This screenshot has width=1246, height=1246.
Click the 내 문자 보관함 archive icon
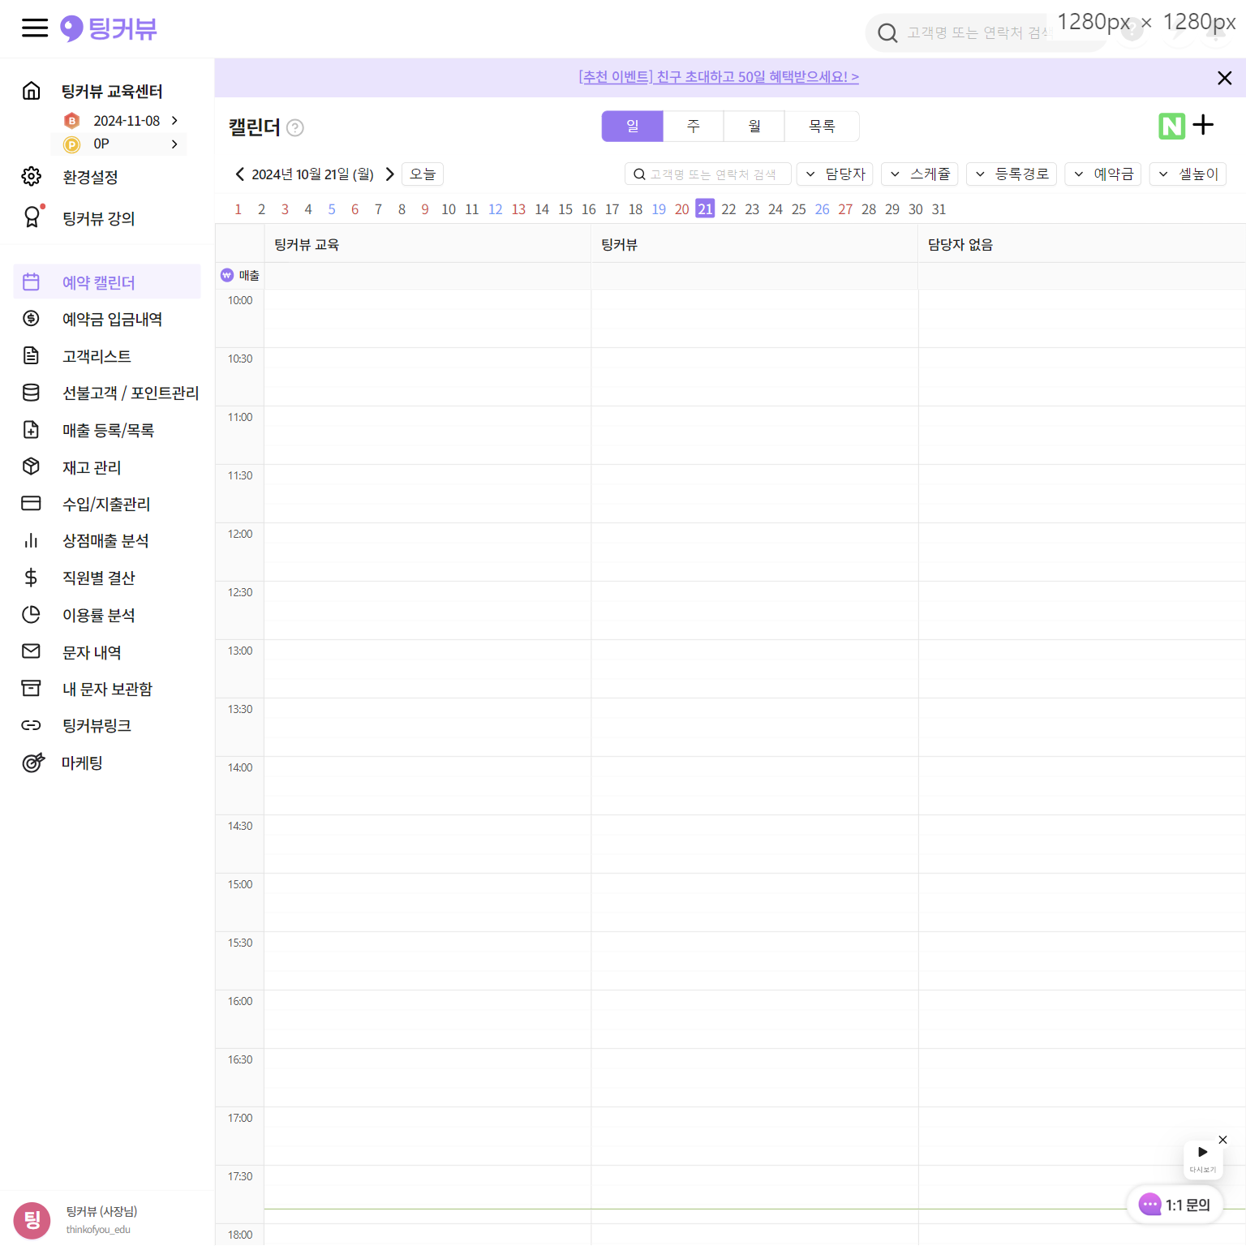(32, 688)
